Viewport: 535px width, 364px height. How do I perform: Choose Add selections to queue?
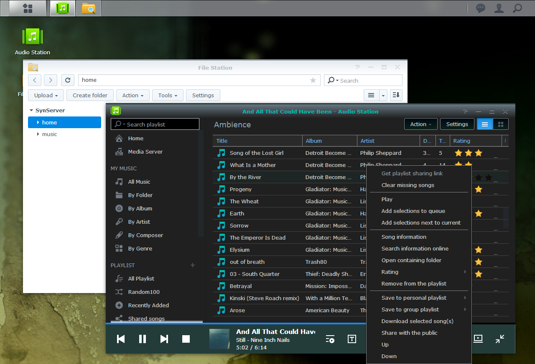click(419, 211)
